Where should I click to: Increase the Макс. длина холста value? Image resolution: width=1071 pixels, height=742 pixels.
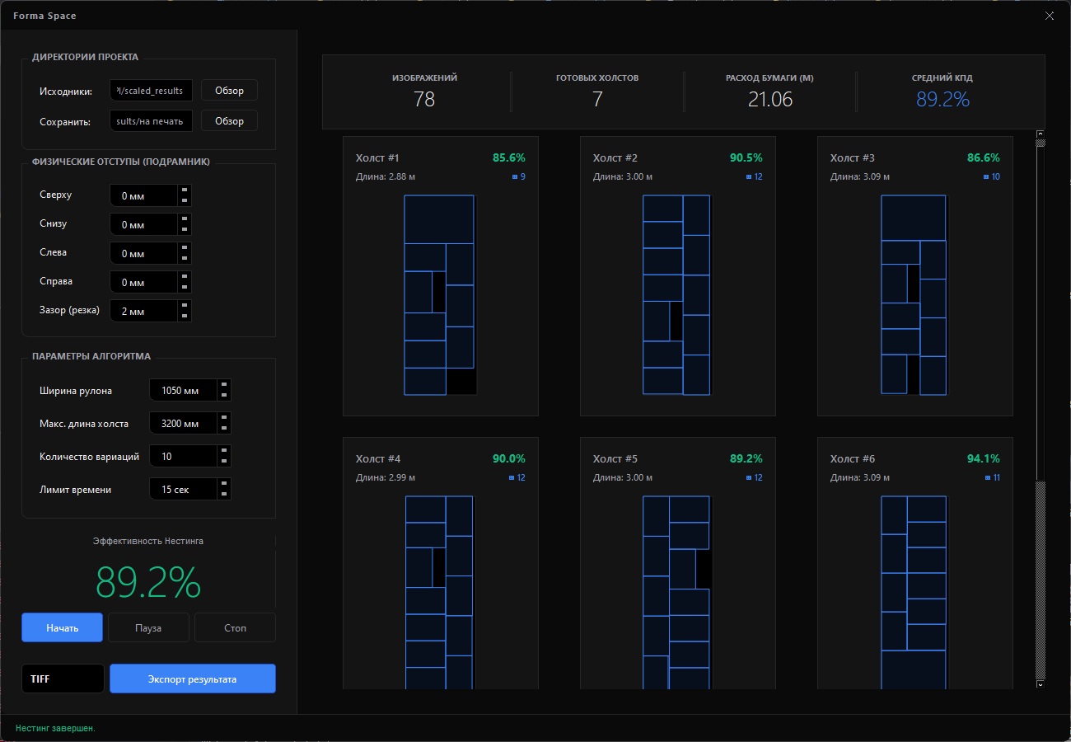[224, 418]
